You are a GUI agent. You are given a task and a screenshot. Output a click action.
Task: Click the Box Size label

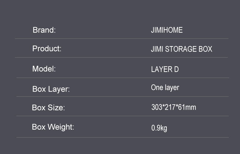48,108
